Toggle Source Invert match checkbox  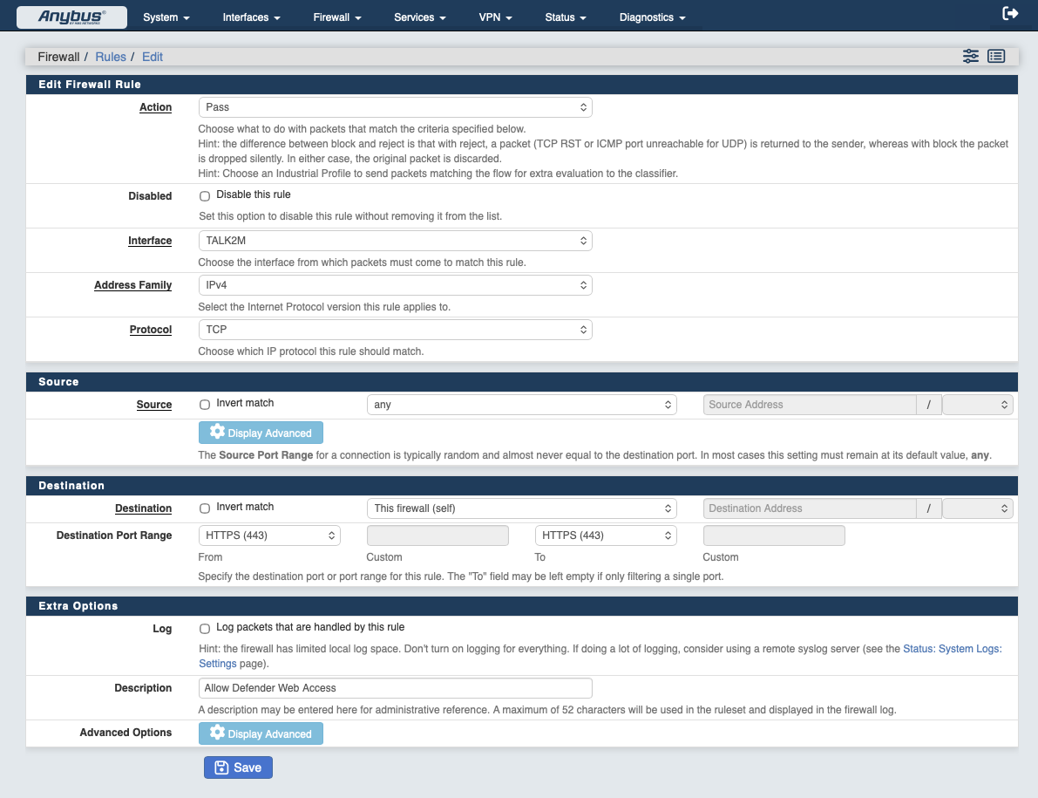(x=205, y=405)
